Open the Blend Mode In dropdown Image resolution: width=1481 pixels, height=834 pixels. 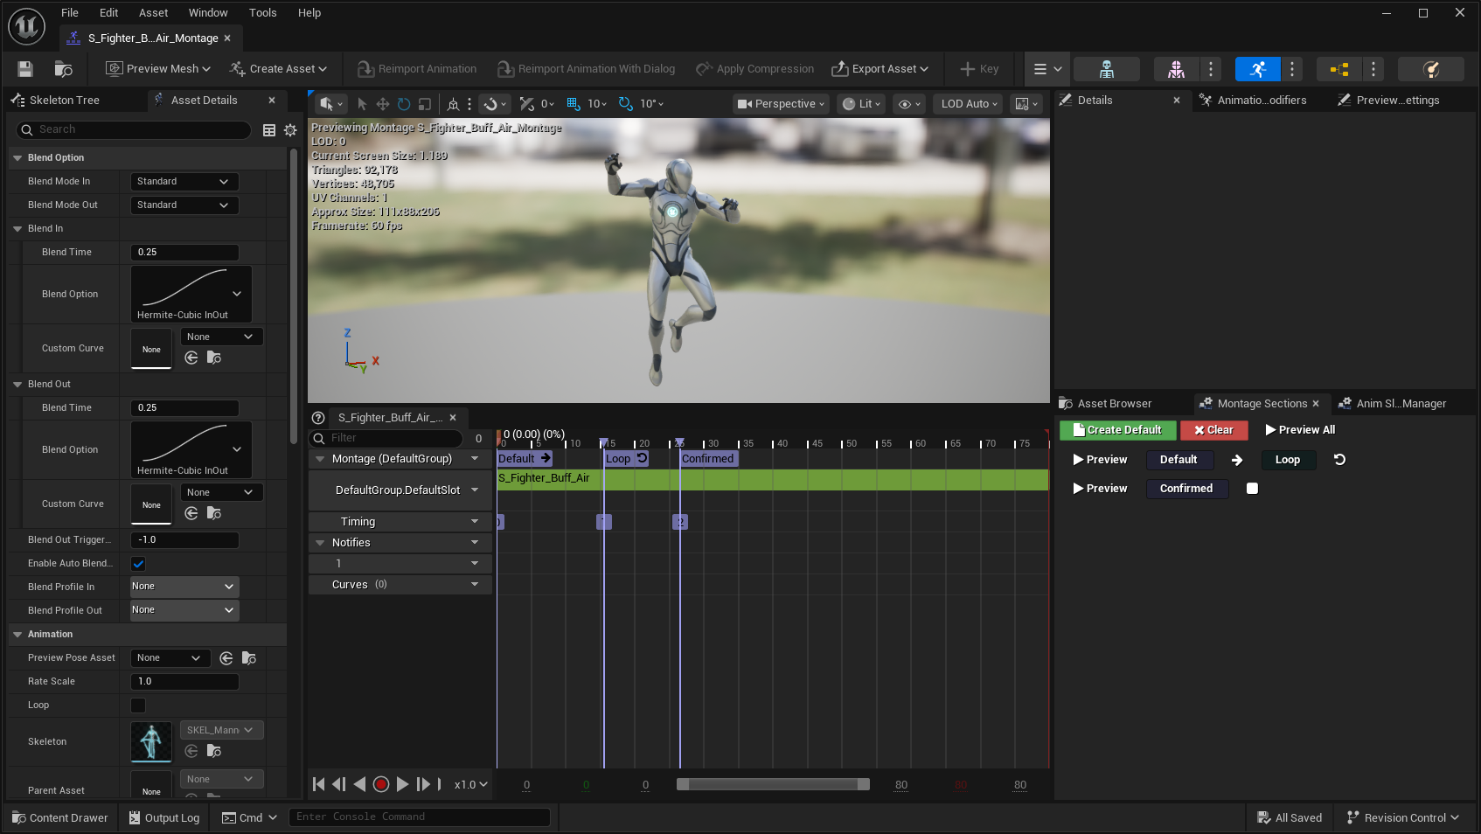click(x=184, y=182)
